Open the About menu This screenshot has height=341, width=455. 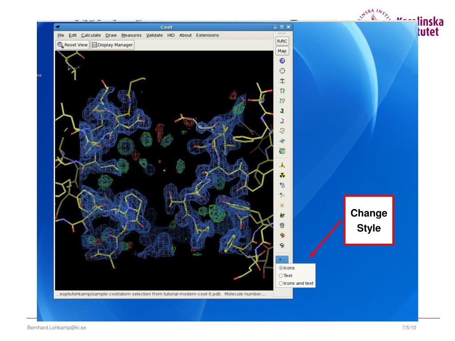coord(185,36)
